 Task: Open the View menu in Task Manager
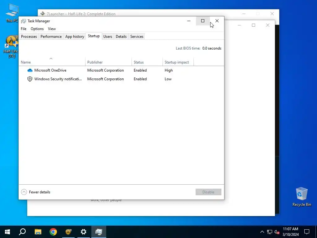(52, 29)
